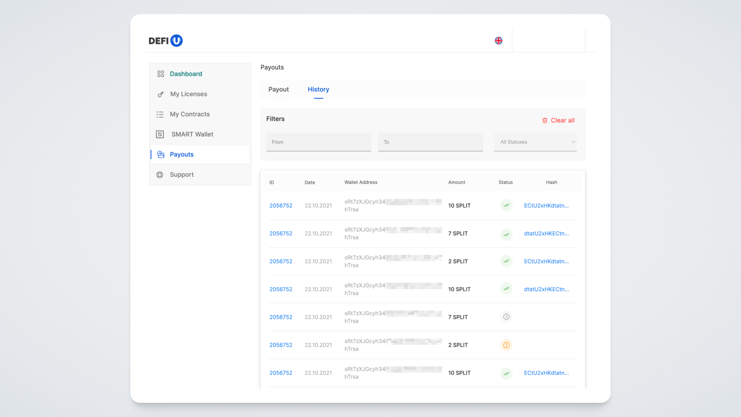Open hash dtatU2xHKECtn... in second row
Image resolution: width=741 pixels, height=417 pixels.
546,233
